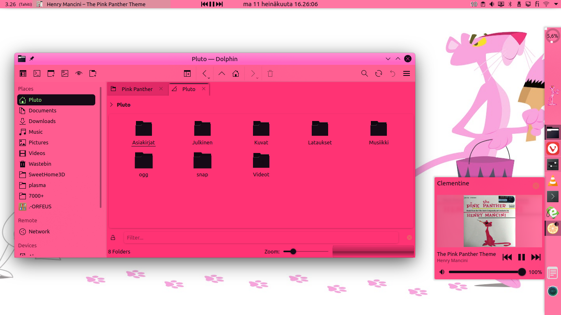Select the Asiakirjat folder
The image size is (561, 315).
coord(144,133)
